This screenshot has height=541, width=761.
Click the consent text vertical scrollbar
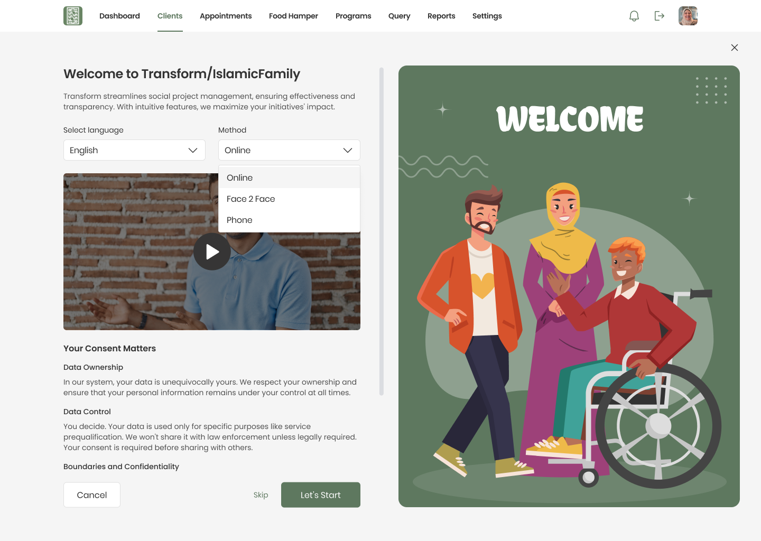[382, 231]
